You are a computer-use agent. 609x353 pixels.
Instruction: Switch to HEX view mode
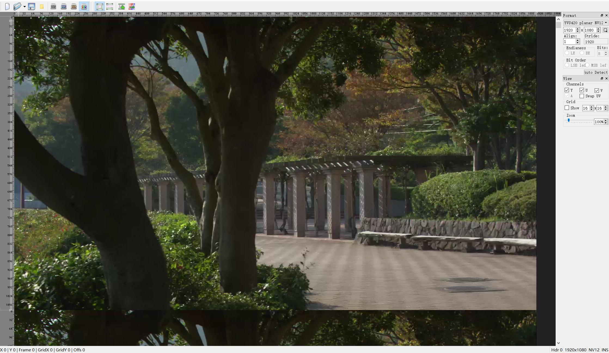click(64, 7)
